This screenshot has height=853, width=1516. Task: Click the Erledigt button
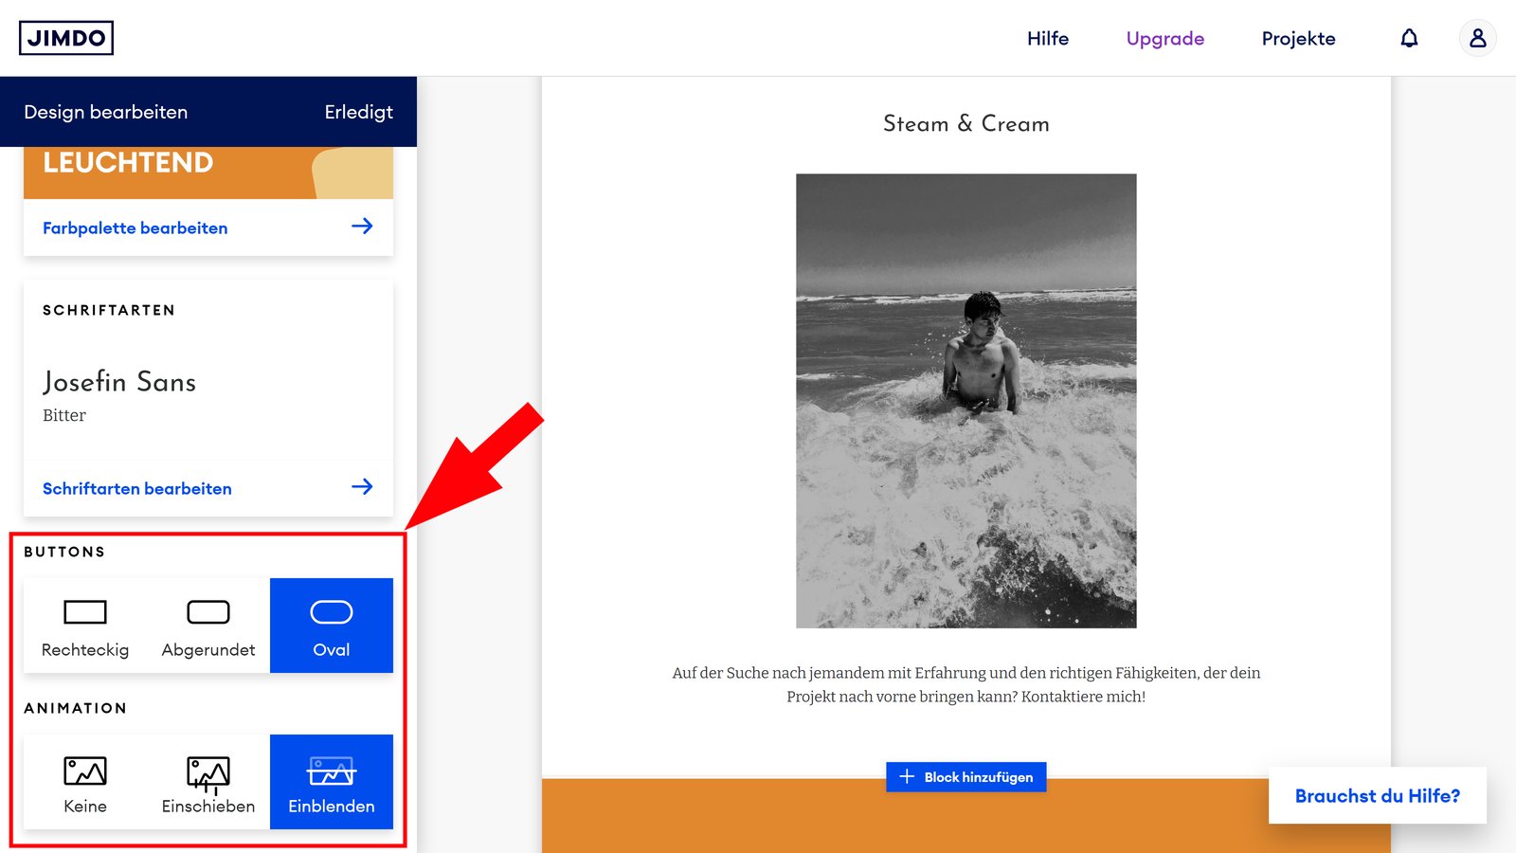click(x=358, y=112)
